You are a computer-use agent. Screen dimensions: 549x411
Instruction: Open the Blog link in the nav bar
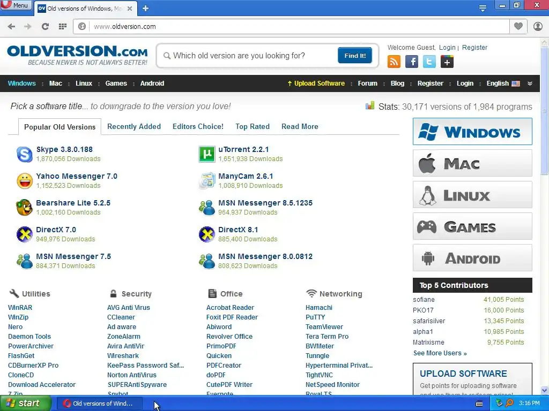point(397,83)
